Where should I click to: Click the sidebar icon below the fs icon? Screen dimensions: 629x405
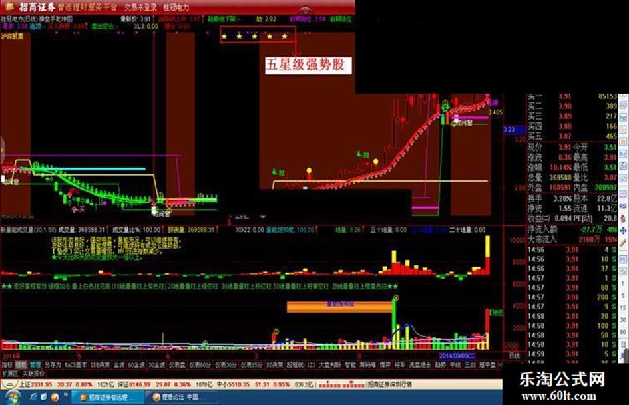click(622, 270)
